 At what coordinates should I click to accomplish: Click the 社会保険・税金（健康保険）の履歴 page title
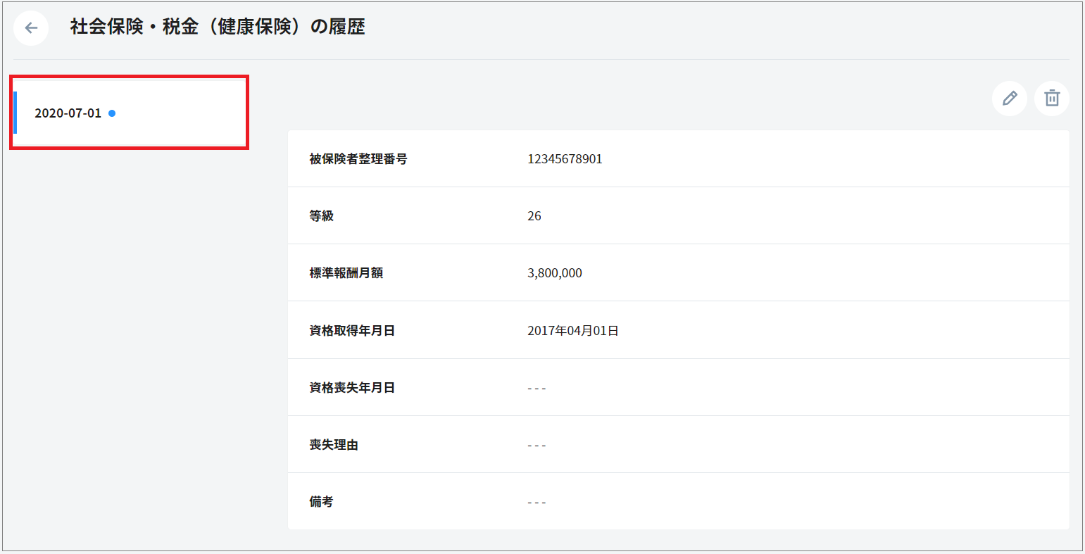coord(218,27)
